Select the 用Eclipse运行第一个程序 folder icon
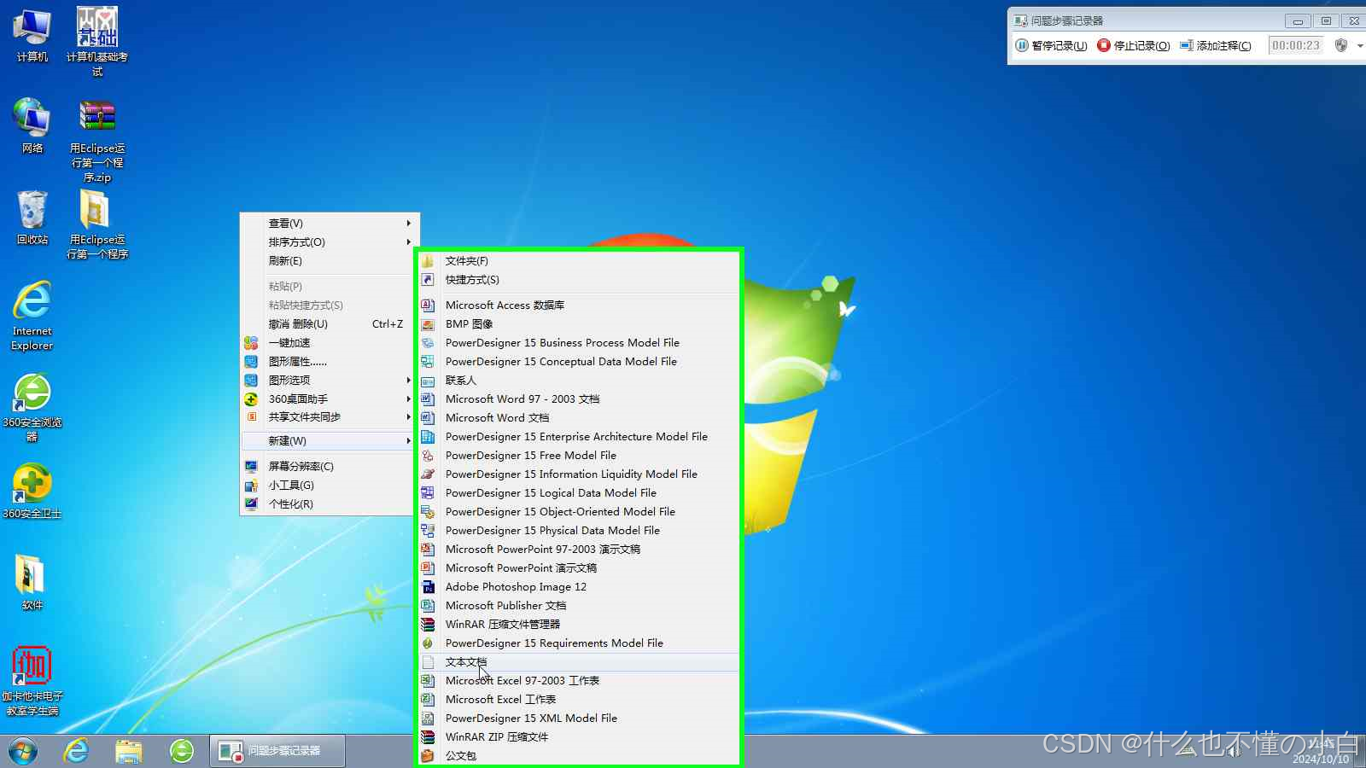 click(97, 224)
